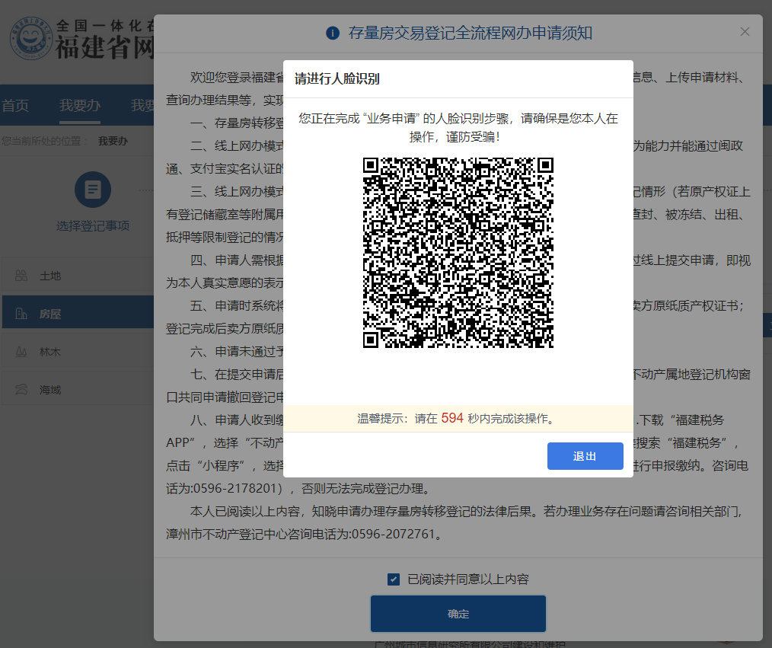Image resolution: width=772 pixels, height=648 pixels.
Task: Open the 我要办 navigation tab
Action: (x=80, y=105)
